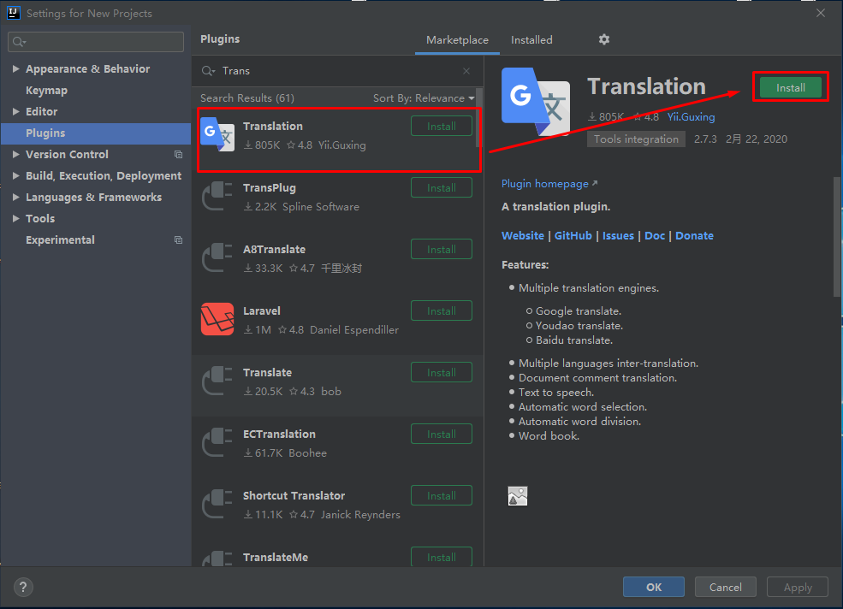Open the plugin settings gear menu
Image resolution: width=843 pixels, height=609 pixels.
click(x=603, y=39)
